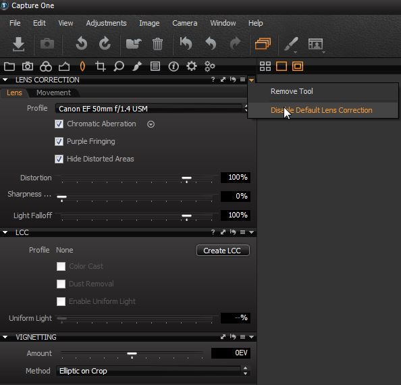
Task: Reset the Lens Correction tool adjustments
Action: [x=233, y=80]
